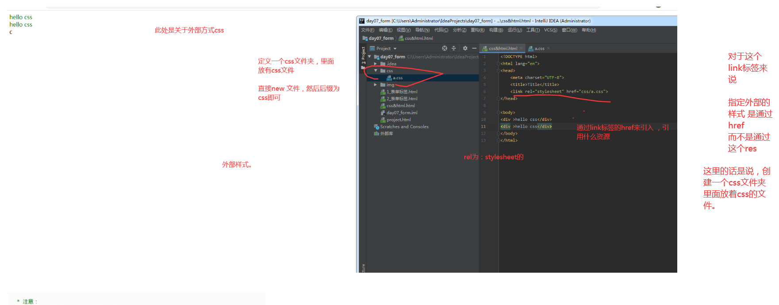Open the Project panel settings gear
The image size is (779, 305).
[x=465, y=48]
